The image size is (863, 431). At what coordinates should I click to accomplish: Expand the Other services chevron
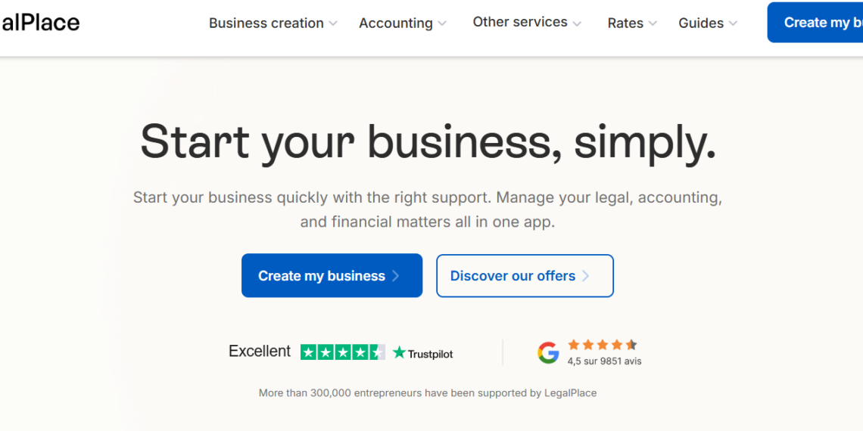pos(577,23)
